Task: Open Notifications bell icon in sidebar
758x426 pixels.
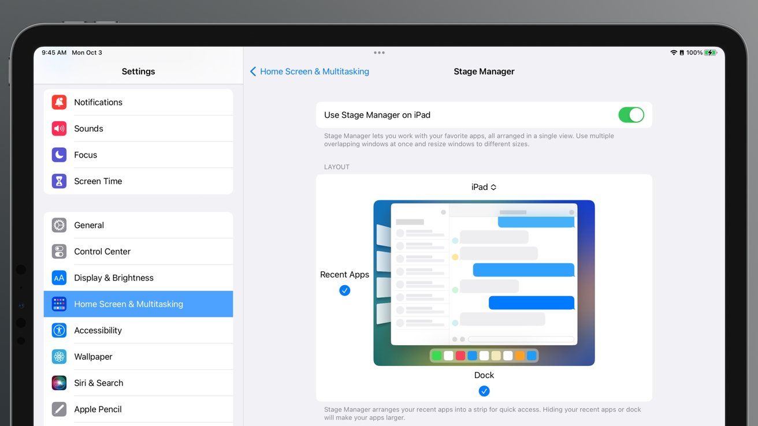Action: (59, 102)
